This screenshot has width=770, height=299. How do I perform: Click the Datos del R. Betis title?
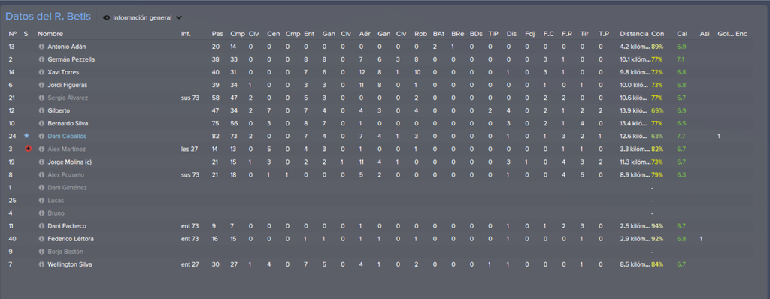[x=48, y=17]
